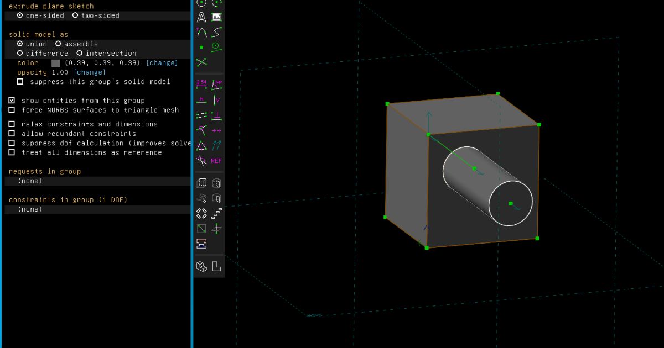
Task: Apply point-on-line constraint icon
Action: tap(201, 130)
